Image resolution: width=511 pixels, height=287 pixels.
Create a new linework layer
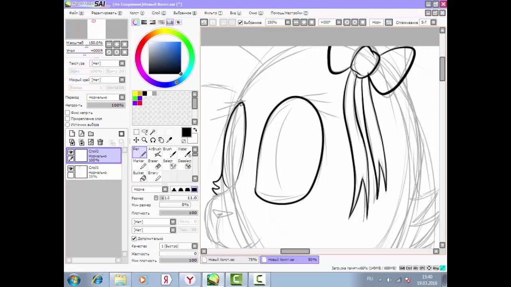tap(81, 134)
